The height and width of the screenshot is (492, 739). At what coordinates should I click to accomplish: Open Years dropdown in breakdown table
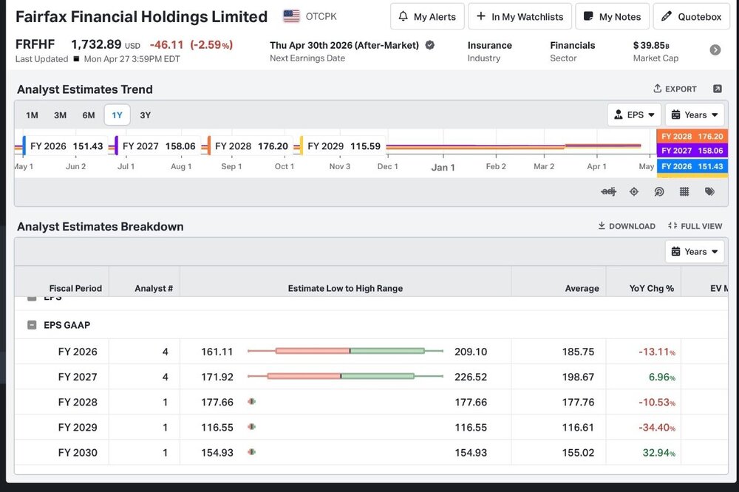tap(695, 252)
